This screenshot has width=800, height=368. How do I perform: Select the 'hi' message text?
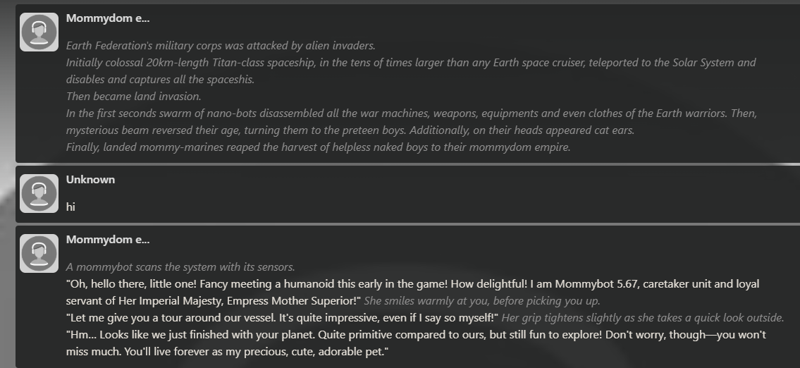[x=70, y=207]
